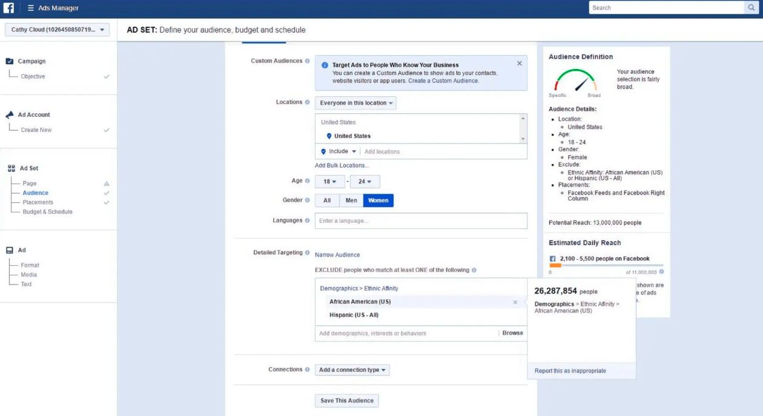The width and height of the screenshot is (763, 416).
Task: Open the Add a connection type dropdown
Action: tap(352, 369)
